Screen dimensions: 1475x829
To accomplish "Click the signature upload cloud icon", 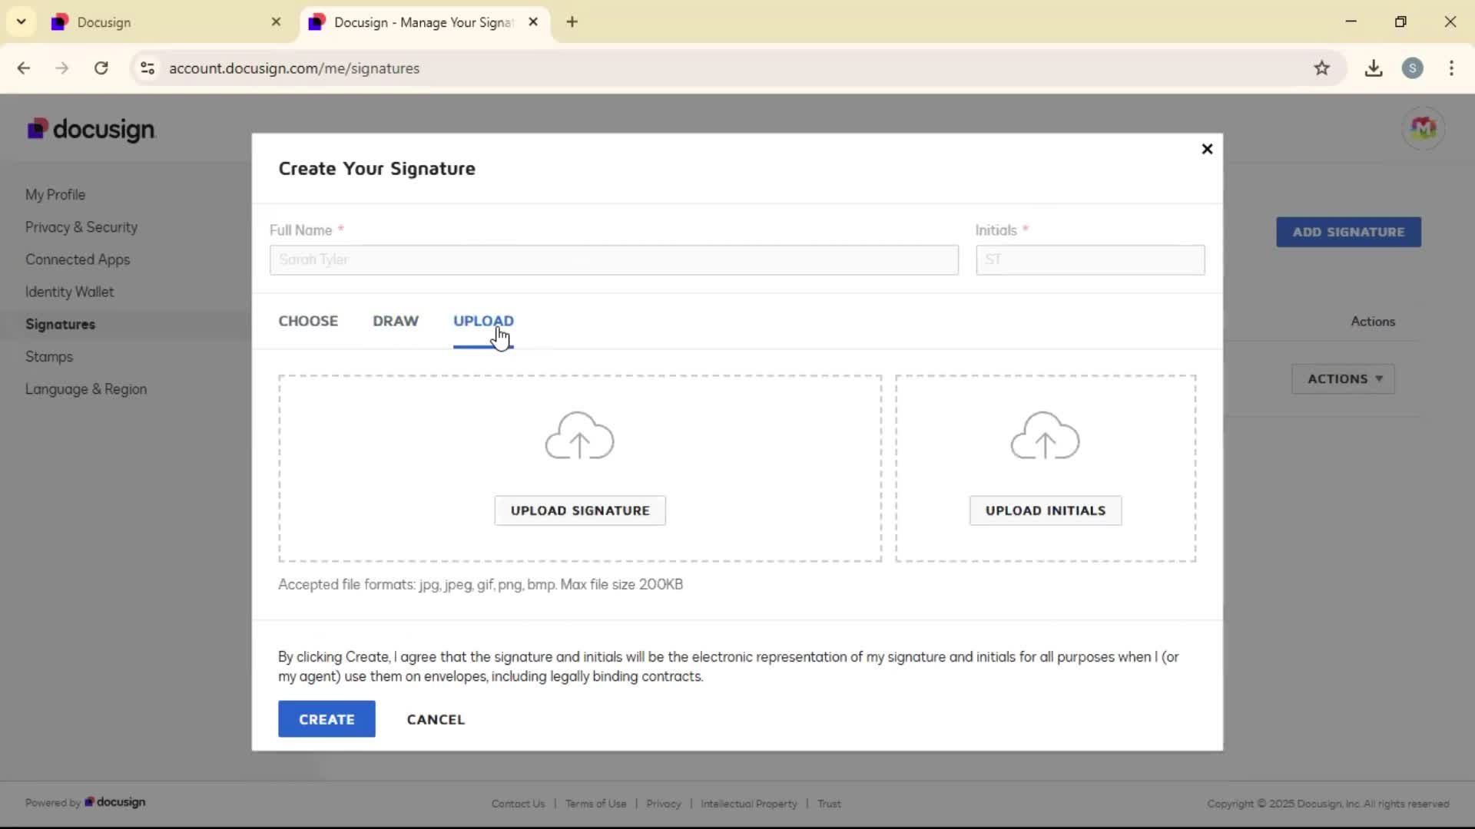I will [x=579, y=435].
